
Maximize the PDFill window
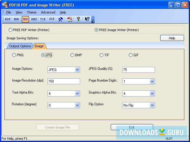click(178, 5)
